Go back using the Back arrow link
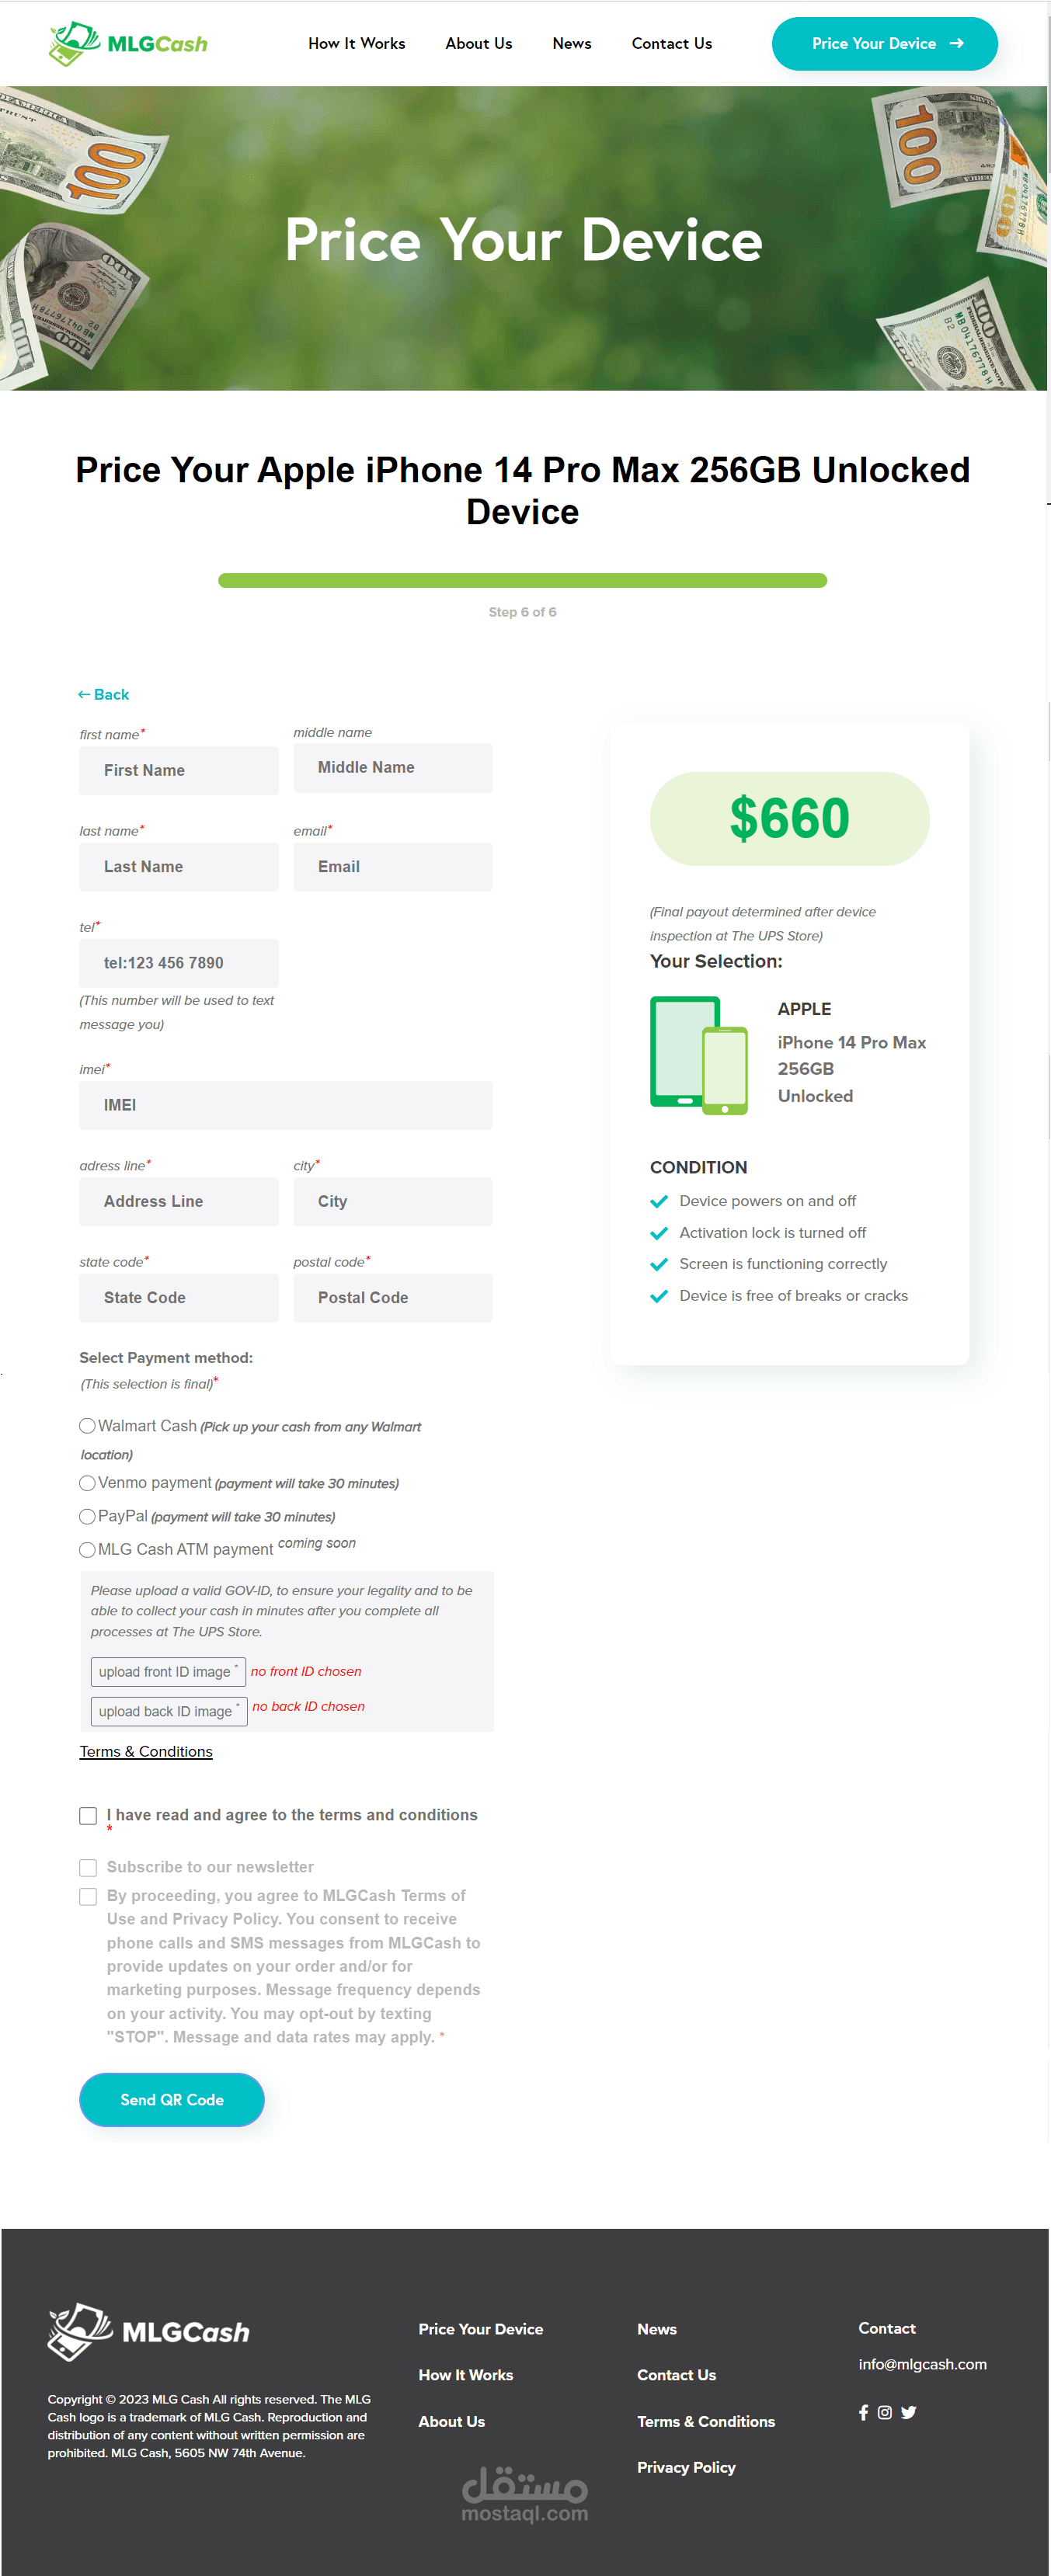 (x=103, y=694)
